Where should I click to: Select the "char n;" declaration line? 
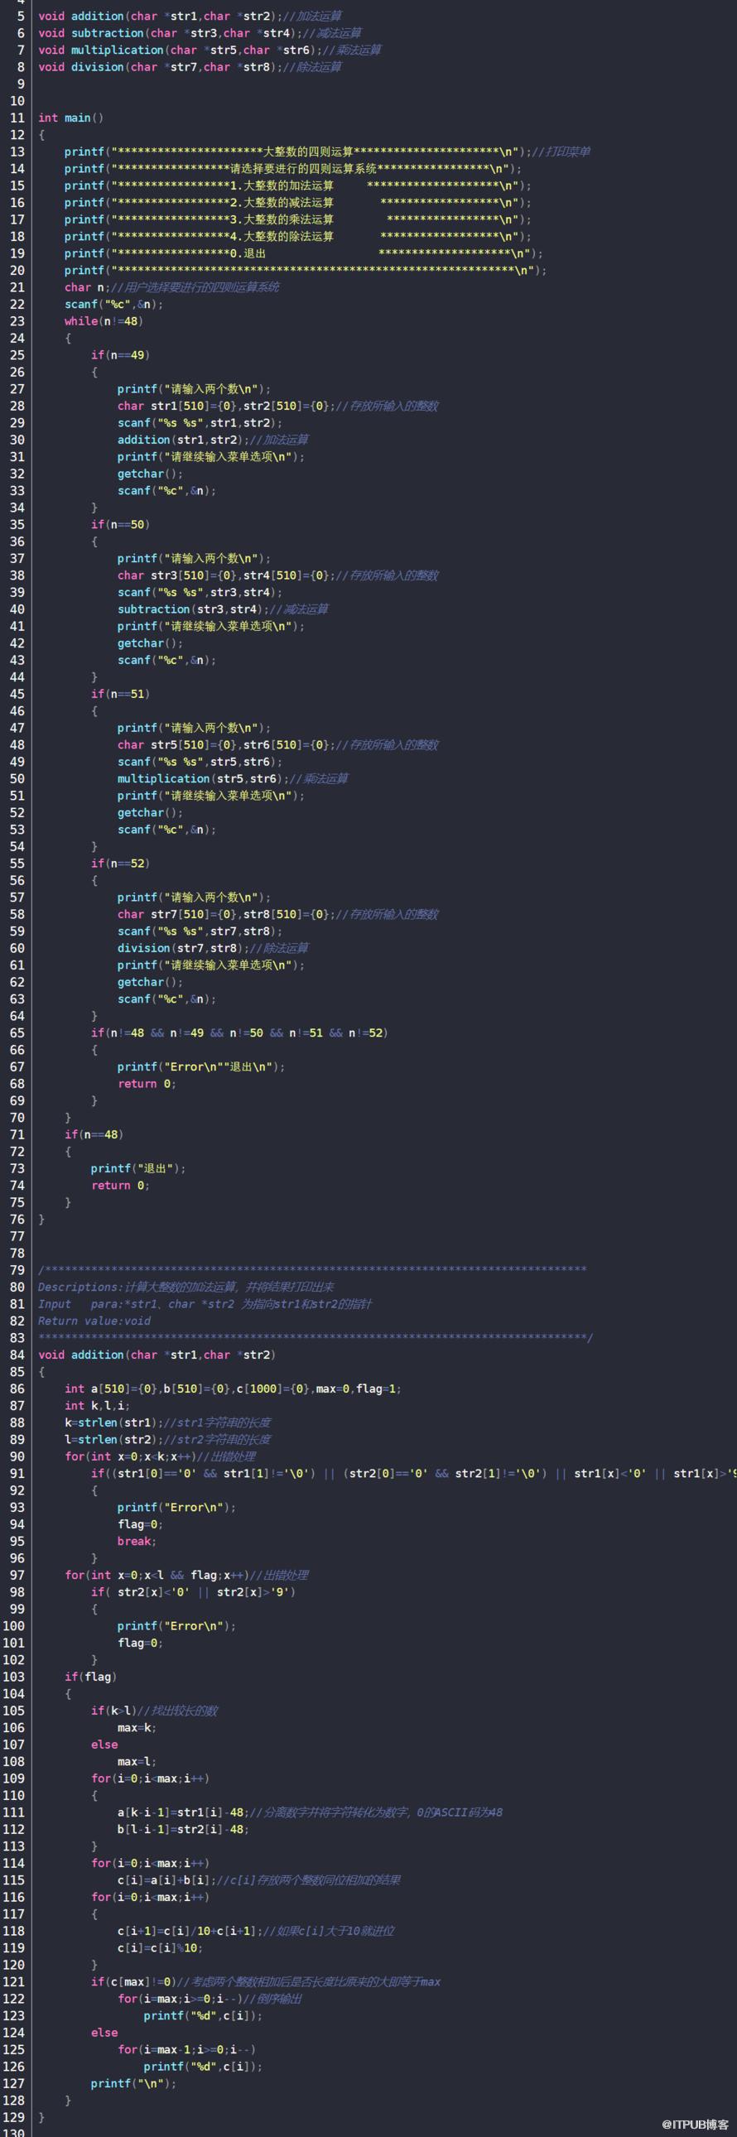[171, 287]
